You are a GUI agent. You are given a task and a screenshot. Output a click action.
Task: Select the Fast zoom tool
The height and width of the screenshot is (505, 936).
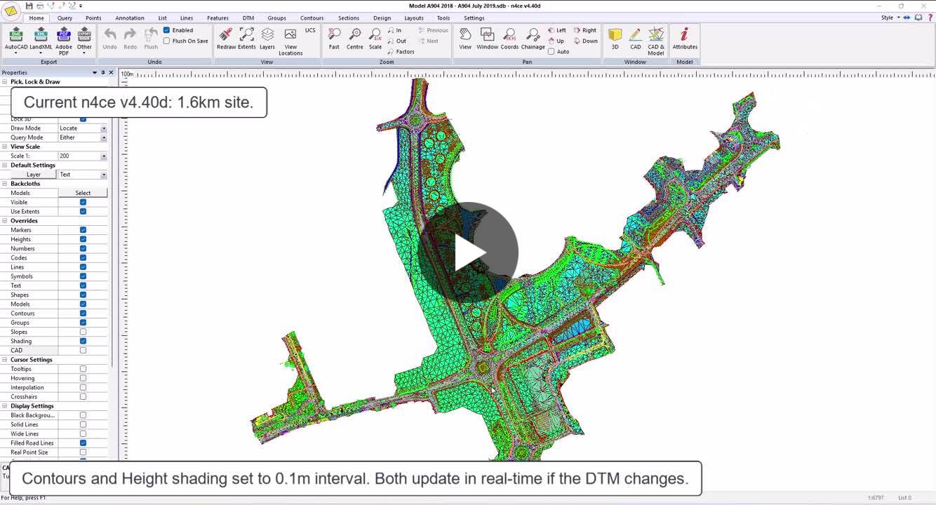pos(334,39)
